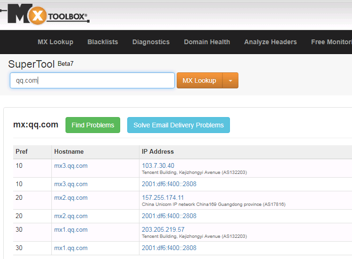This screenshot has height=259, width=352.
Task: Click the SuperTool heading text
Action: (x=32, y=64)
